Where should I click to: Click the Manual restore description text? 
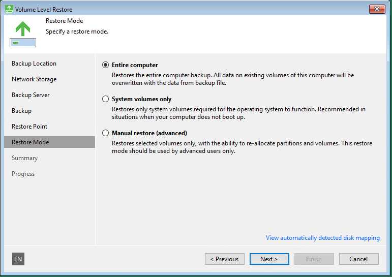pyautogui.click(x=242, y=147)
